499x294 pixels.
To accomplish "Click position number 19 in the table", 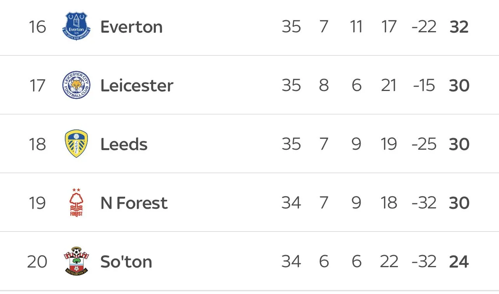I will [37, 203].
